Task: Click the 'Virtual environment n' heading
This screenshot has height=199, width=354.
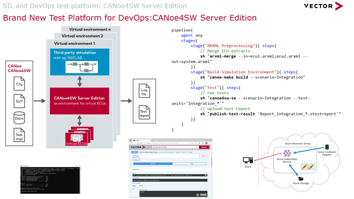Action: tap(90, 29)
